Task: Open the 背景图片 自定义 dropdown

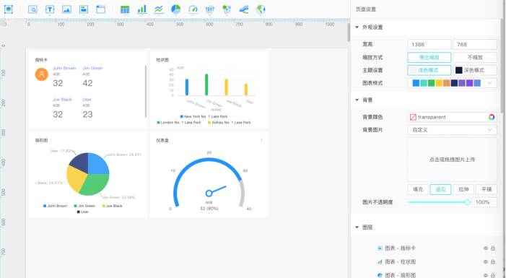Action: pyautogui.click(x=452, y=130)
